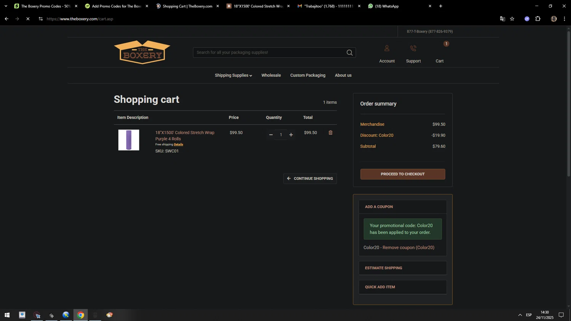The image size is (571, 321).
Task: Open the free shipping Details link
Action: coord(178,145)
